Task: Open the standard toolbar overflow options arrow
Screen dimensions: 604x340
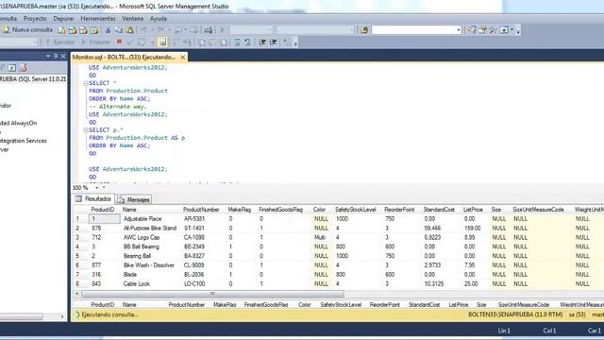Action: (x=518, y=31)
